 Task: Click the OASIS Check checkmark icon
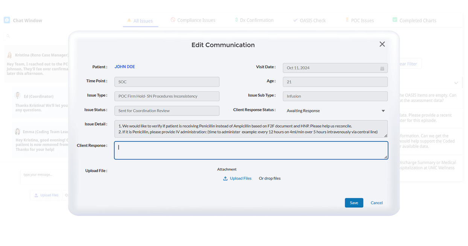(x=295, y=20)
